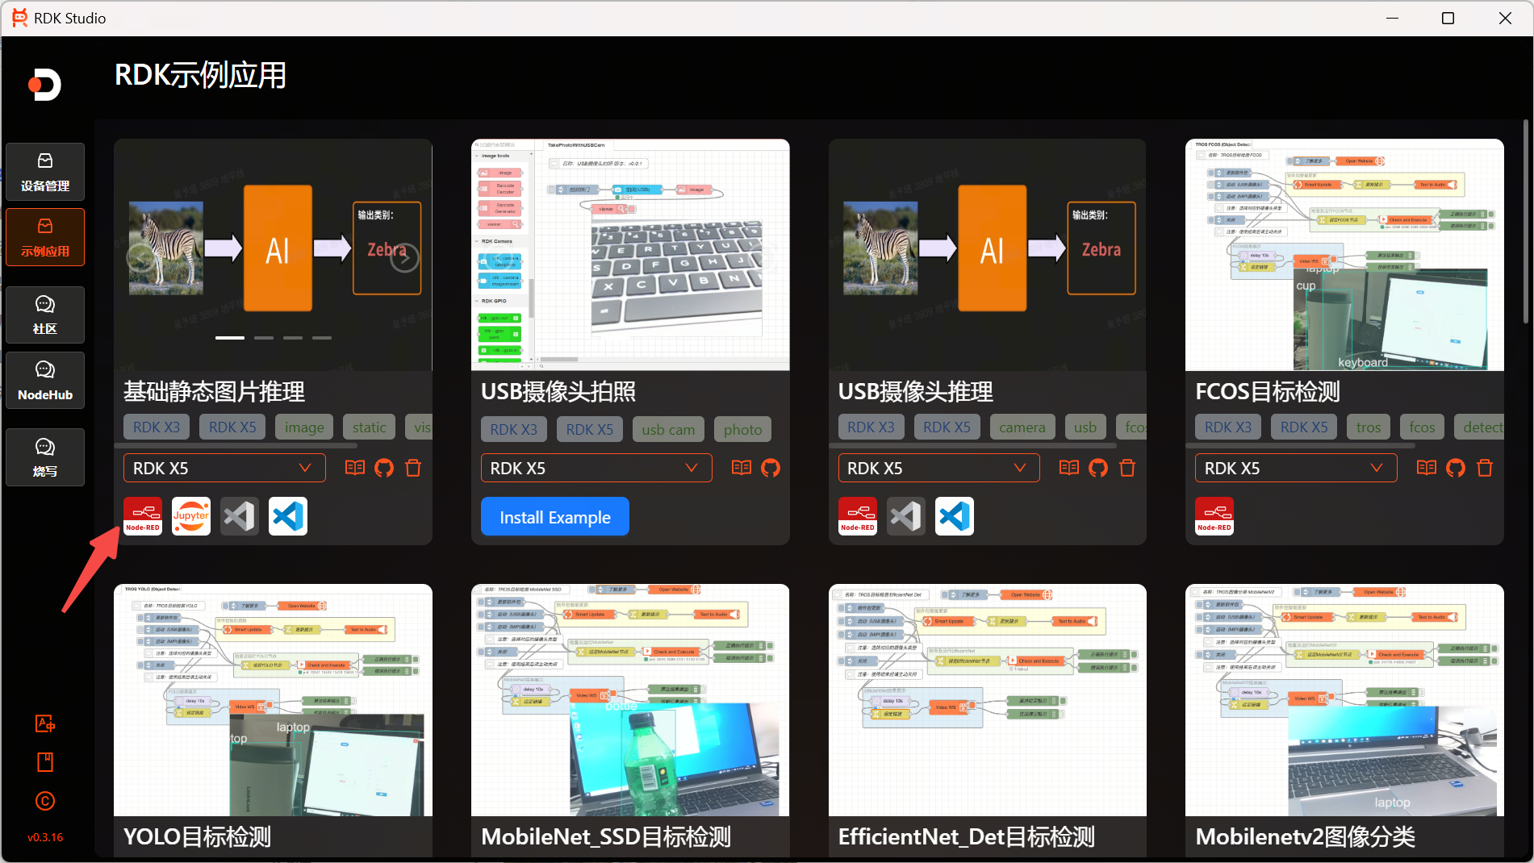Open GitHub repo for USB摄像头拍照 example

click(x=771, y=468)
